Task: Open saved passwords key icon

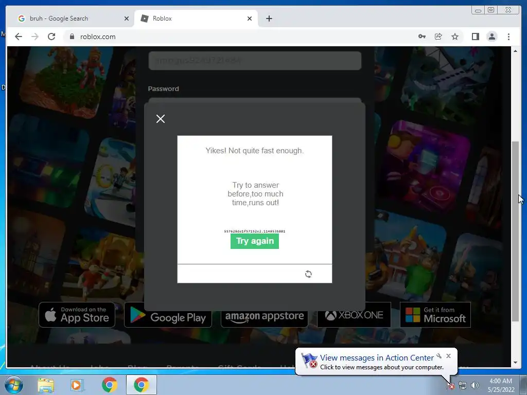Action: (422, 37)
